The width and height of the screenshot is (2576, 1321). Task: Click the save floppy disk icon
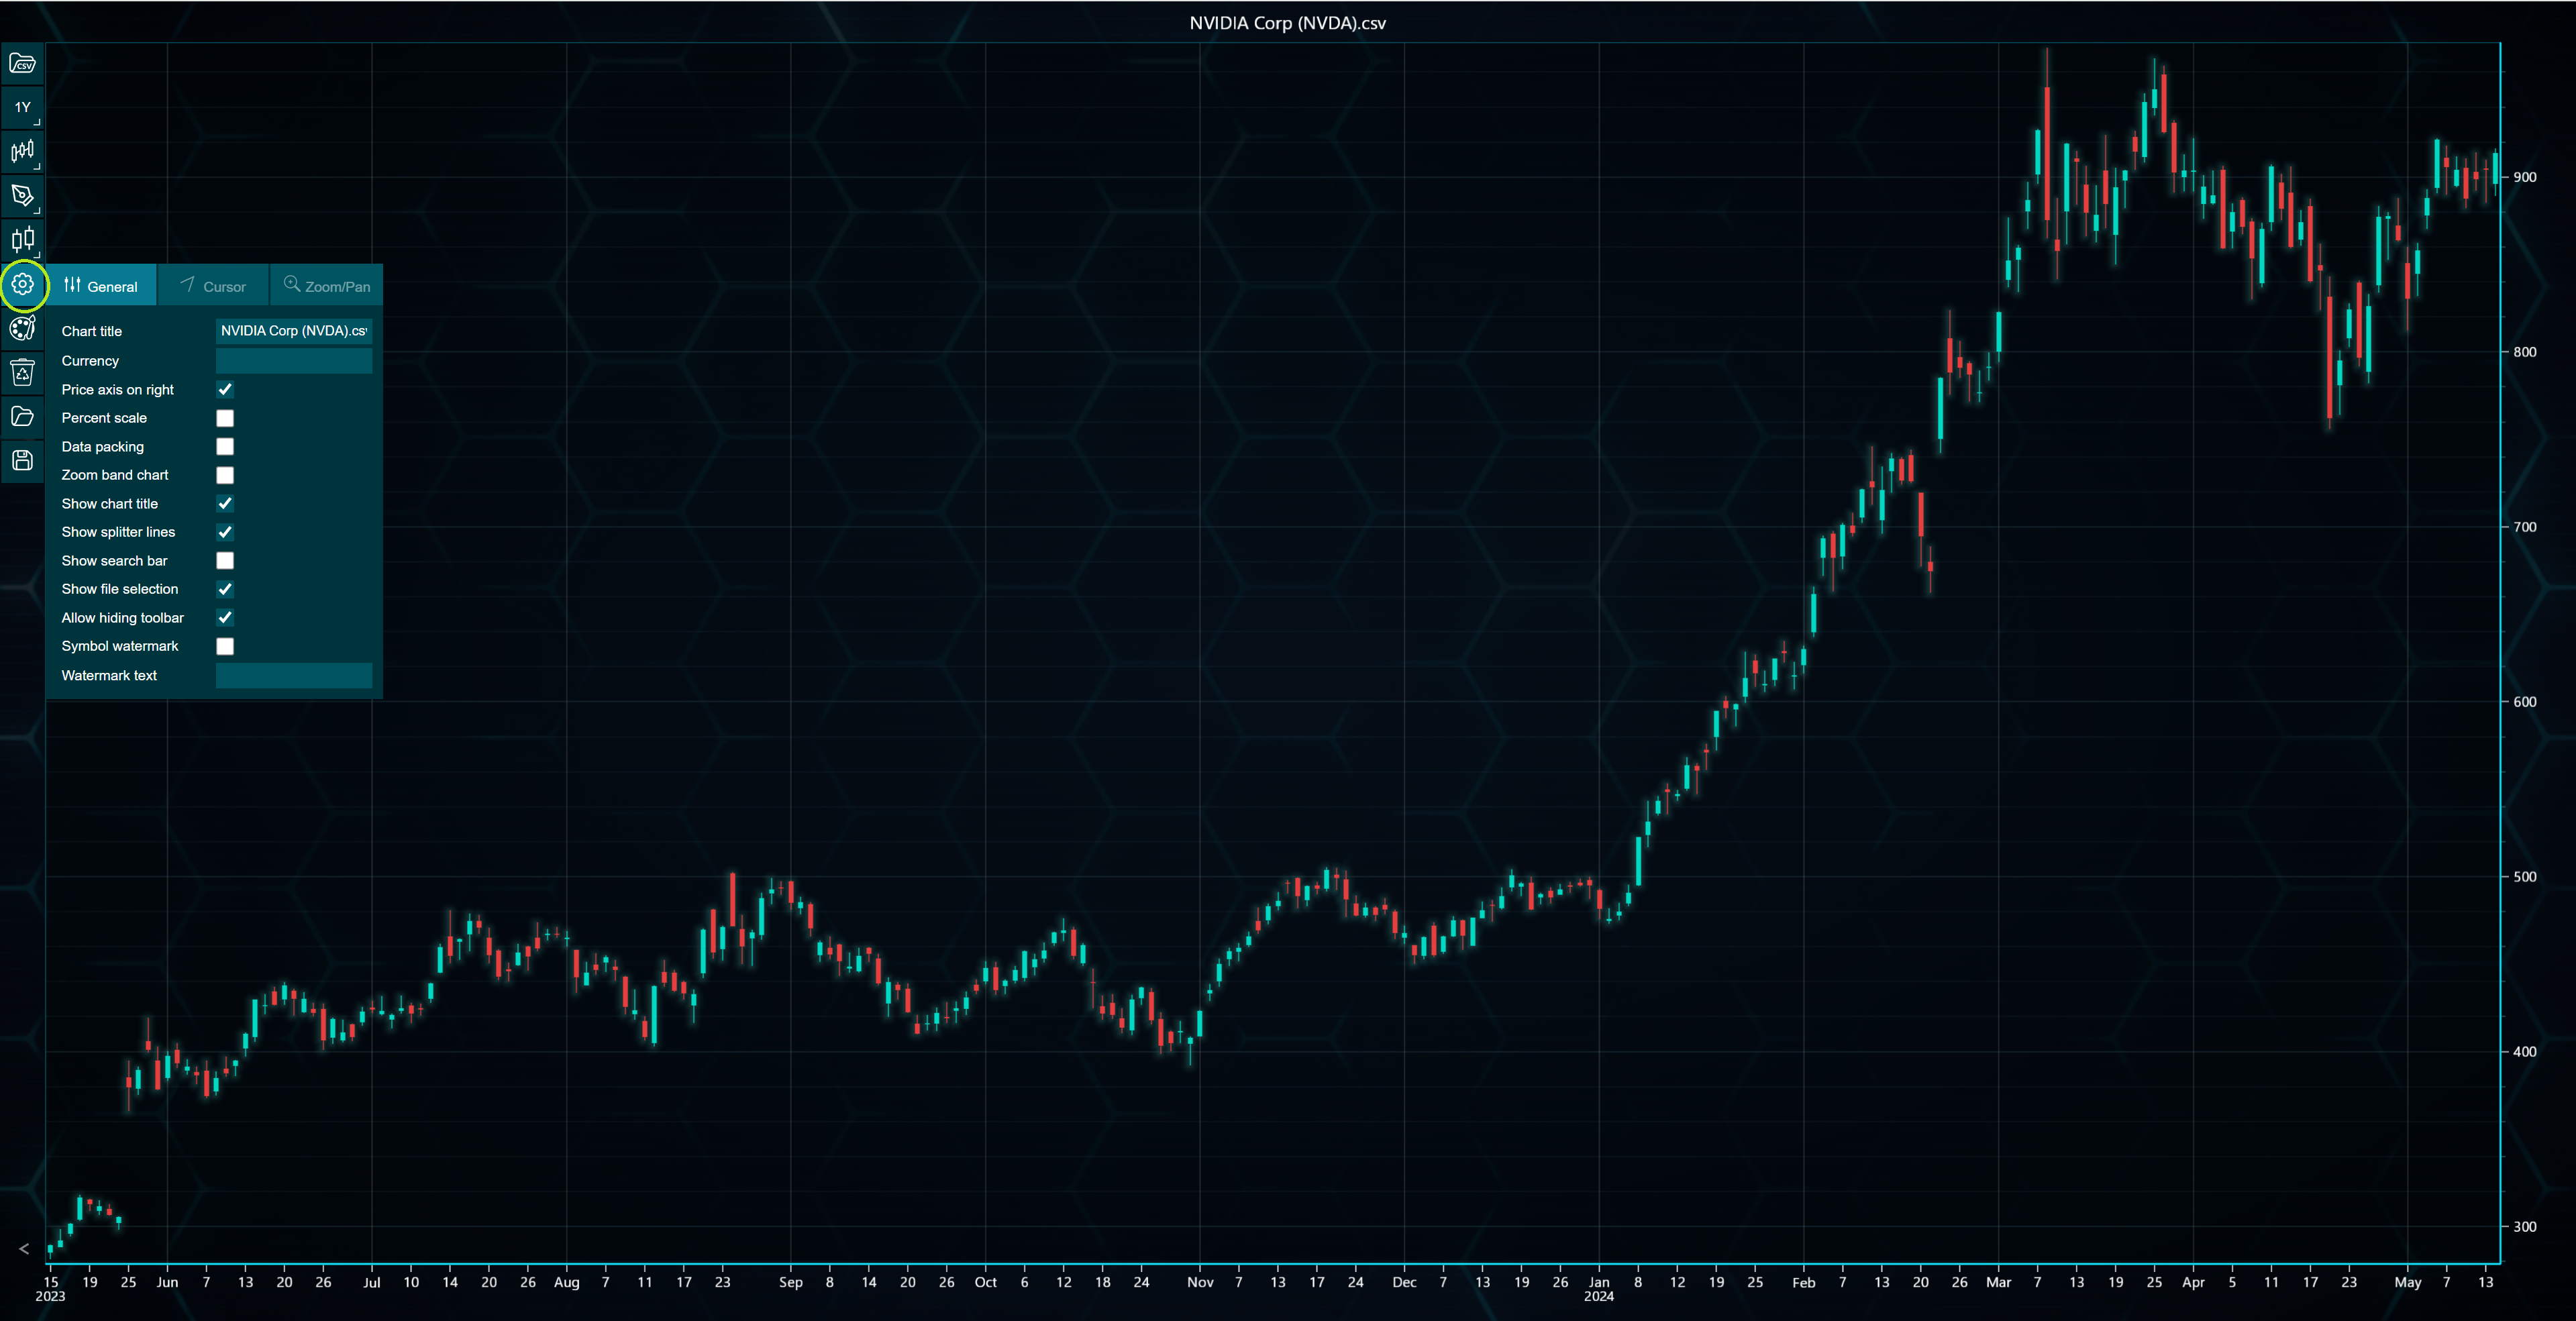coord(23,460)
